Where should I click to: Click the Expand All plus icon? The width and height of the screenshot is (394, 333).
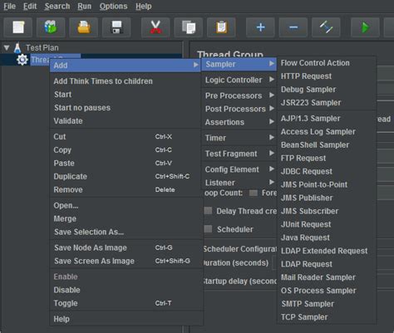(260, 27)
